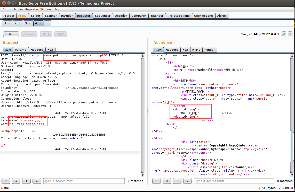Click the Cancel button
295x192 pixels.
pos(29,34)
